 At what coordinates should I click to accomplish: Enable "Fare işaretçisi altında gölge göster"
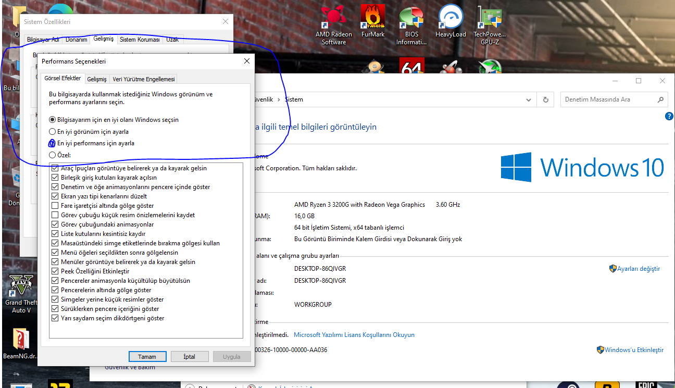[55, 206]
